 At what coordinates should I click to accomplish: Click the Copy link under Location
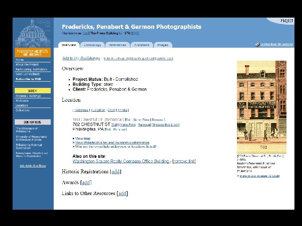click(111, 110)
